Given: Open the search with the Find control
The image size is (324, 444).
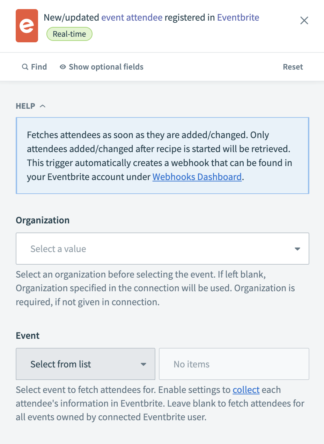Looking at the screenshot, I should 34,67.
